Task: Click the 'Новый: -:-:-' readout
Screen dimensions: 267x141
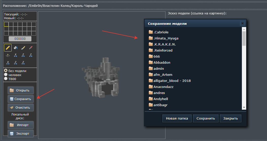Action: pos(14,18)
